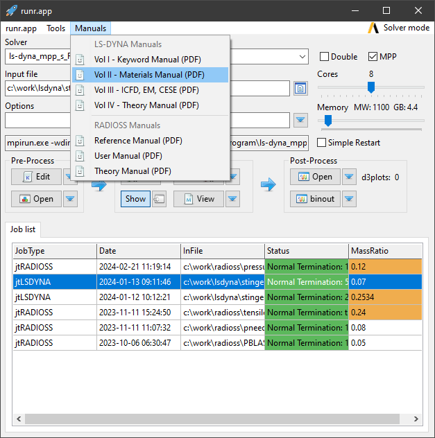Click the browse input file icon
The image size is (435, 438).
(x=300, y=89)
